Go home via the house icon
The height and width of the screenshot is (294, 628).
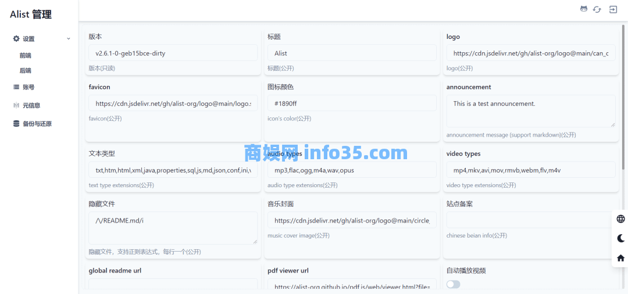620,258
